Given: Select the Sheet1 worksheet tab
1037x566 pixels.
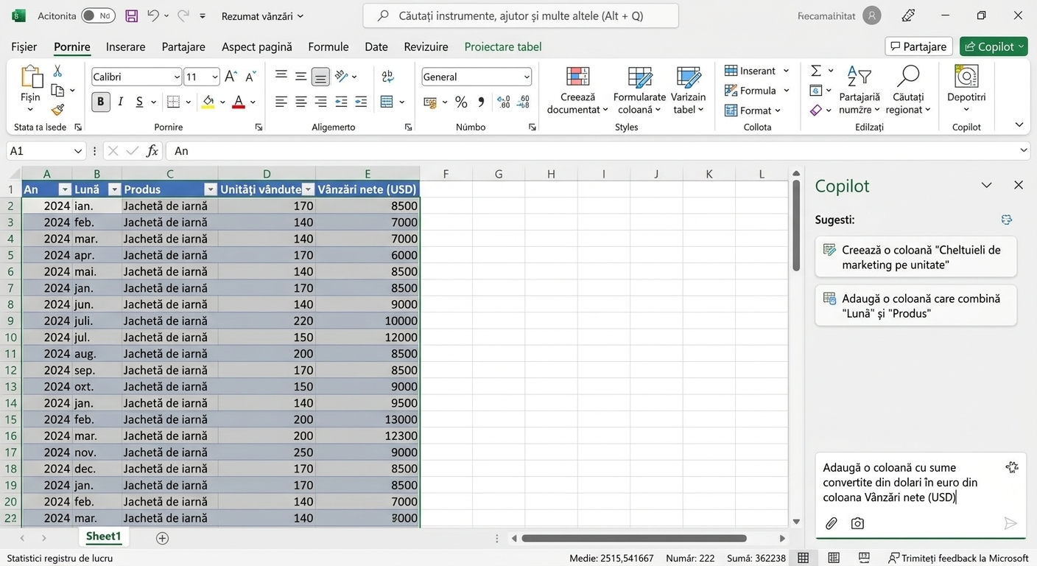Looking at the screenshot, I should coord(104,537).
